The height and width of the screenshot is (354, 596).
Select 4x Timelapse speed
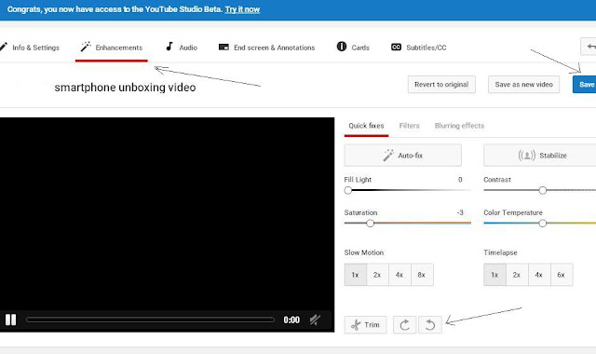point(538,275)
